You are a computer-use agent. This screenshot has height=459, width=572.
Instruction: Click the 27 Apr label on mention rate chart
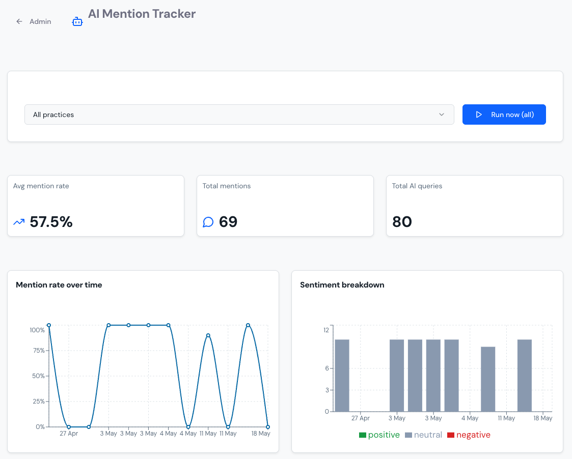tap(69, 434)
